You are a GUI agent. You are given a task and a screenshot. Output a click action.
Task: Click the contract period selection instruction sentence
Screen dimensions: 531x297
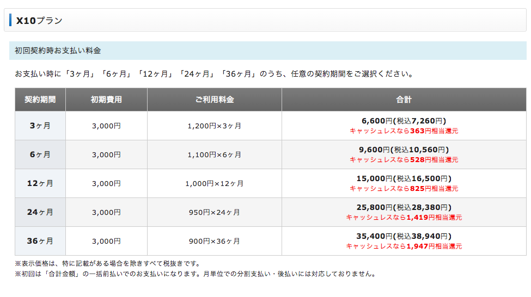click(x=215, y=74)
